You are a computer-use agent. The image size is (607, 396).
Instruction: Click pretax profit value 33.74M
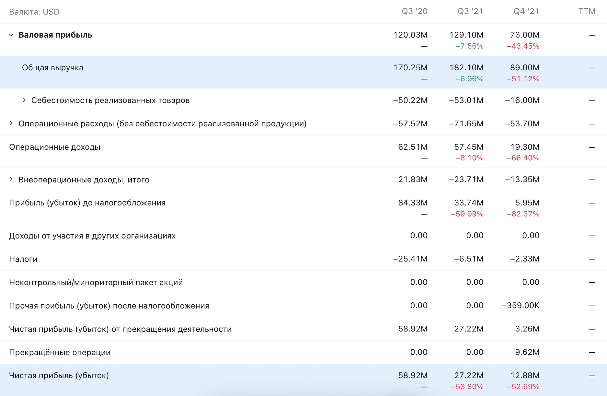coord(469,203)
